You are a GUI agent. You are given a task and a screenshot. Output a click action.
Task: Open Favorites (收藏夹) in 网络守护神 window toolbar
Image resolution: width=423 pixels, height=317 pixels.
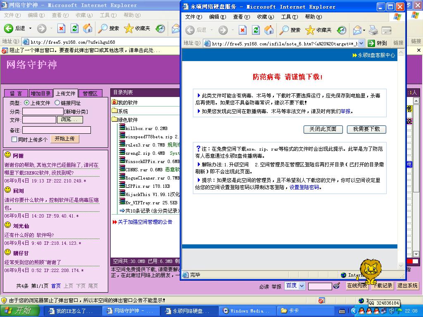(x=137, y=28)
